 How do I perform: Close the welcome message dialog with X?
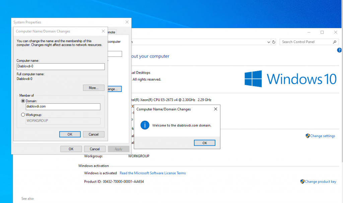(x=215, y=109)
